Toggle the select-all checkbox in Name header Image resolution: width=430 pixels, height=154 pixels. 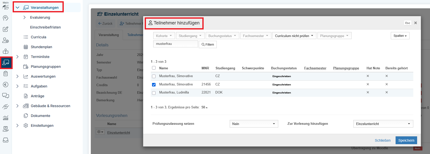point(154,68)
